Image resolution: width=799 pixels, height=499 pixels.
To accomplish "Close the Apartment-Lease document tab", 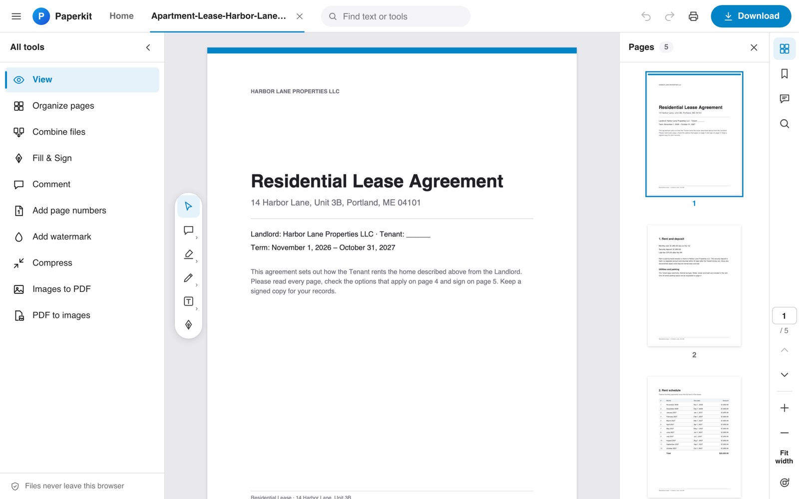I will (x=300, y=16).
